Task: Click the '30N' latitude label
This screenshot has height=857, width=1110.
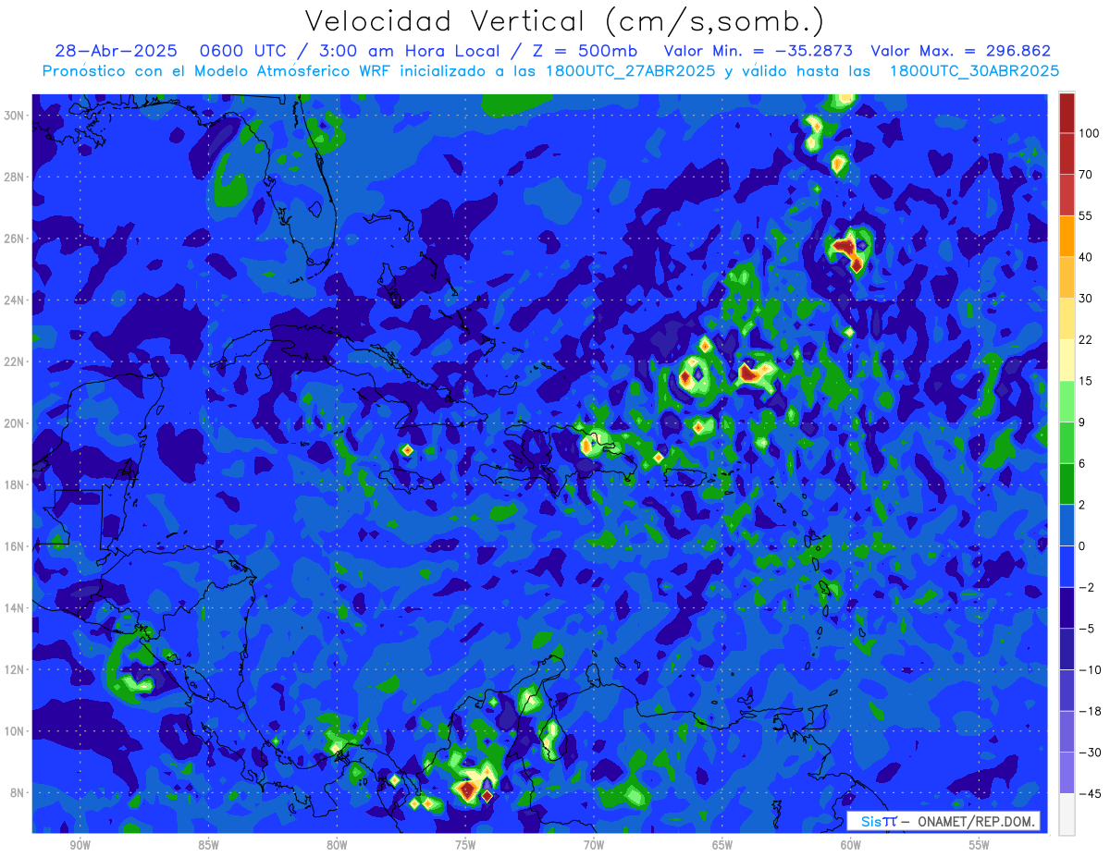Action: [15, 116]
